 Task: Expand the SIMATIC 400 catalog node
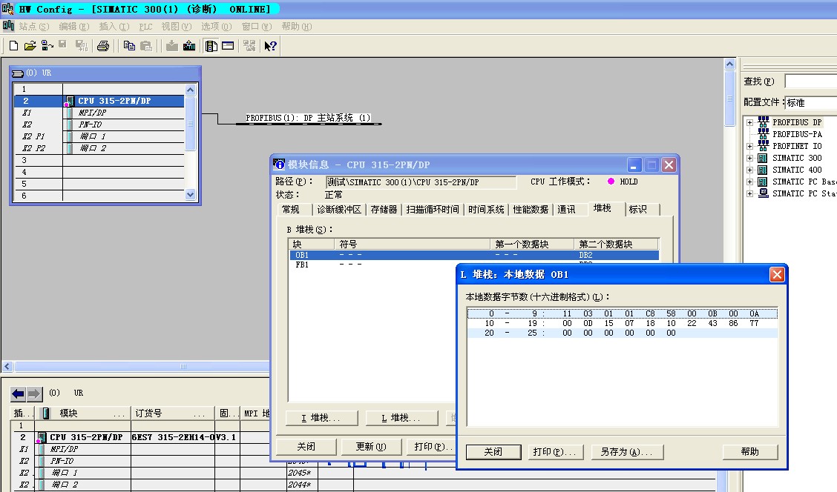tap(749, 170)
